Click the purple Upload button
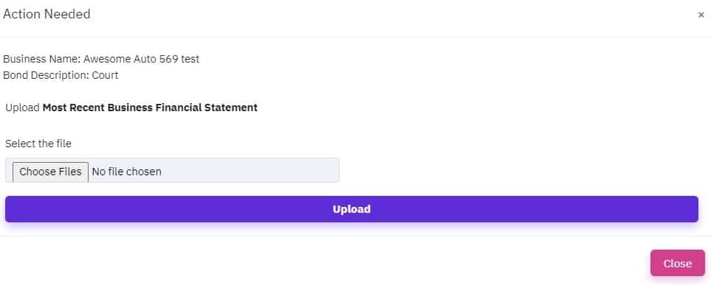Viewport: 711px width, 285px height. click(x=351, y=209)
